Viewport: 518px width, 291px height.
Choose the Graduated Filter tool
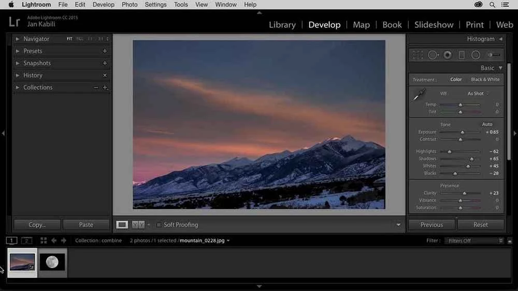pyautogui.click(x=462, y=55)
